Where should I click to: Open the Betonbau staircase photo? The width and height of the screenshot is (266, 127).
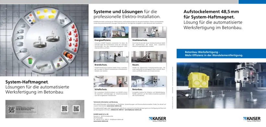point(149,81)
